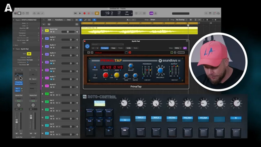Jump to the beginning with the rewind button
Image resolution: width=261 pixels, height=147 pixels.
click(75, 13)
